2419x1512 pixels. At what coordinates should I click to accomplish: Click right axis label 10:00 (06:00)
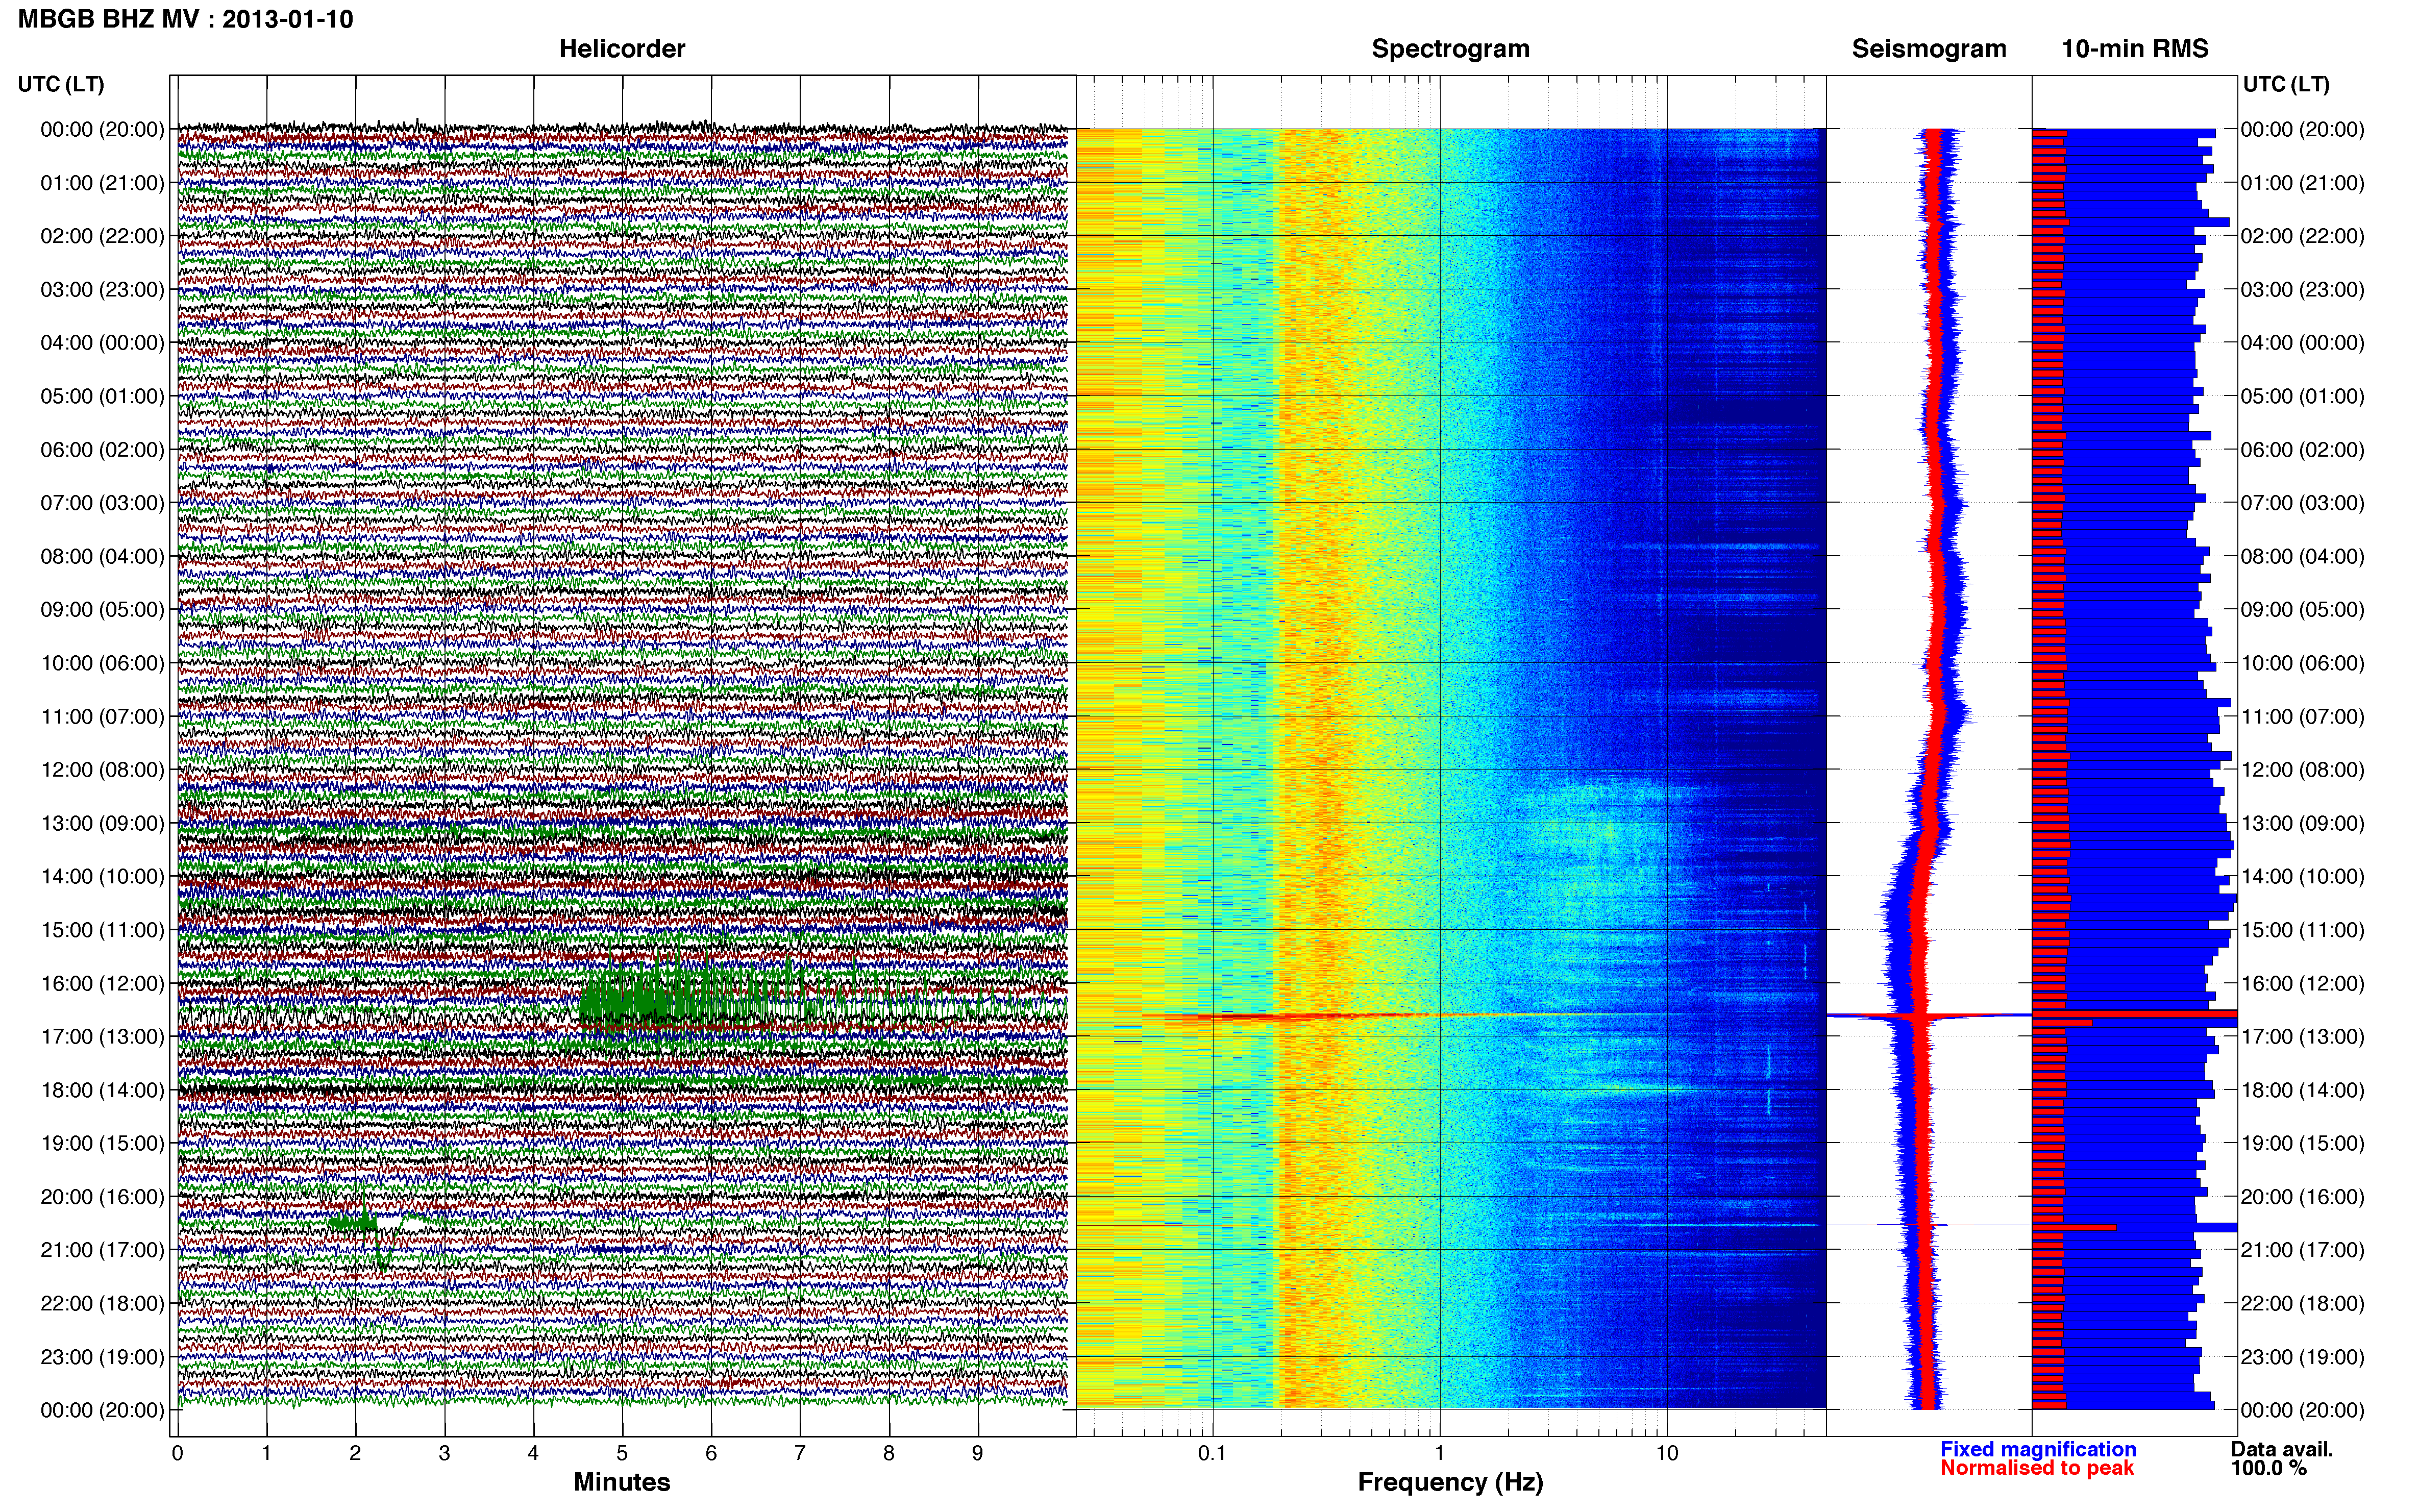(2302, 663)
